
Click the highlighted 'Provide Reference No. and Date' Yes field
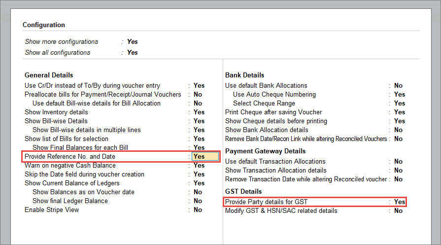point(205,157)
